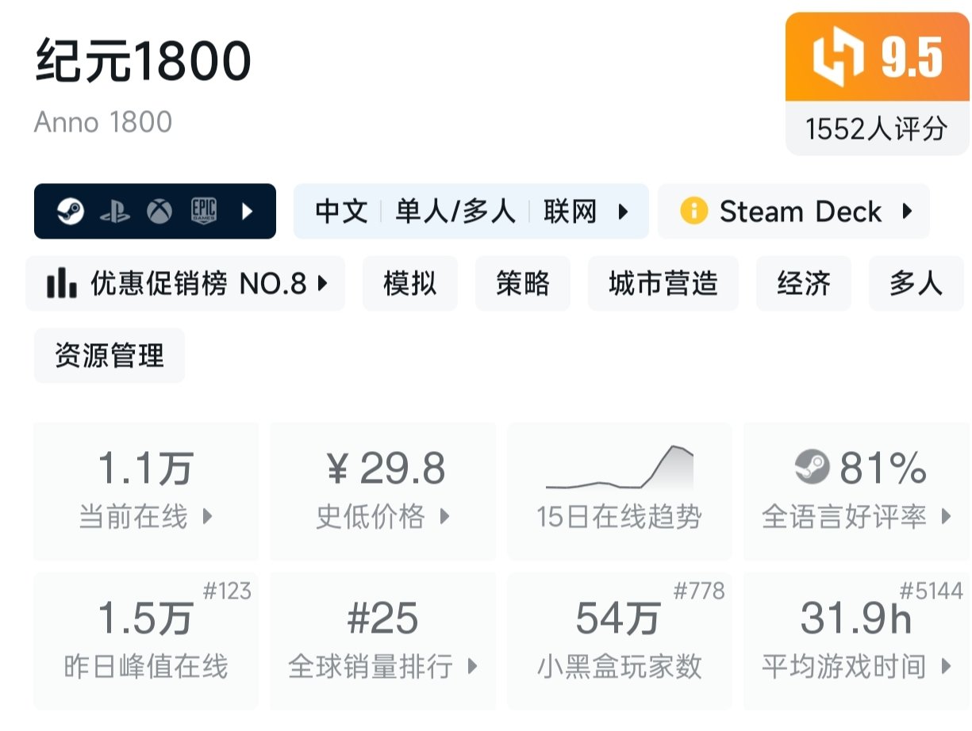The height and width of the screenshot is (731, 972).
Task: Tap the Heybox logo in score badge
Action: click(838, 59)
